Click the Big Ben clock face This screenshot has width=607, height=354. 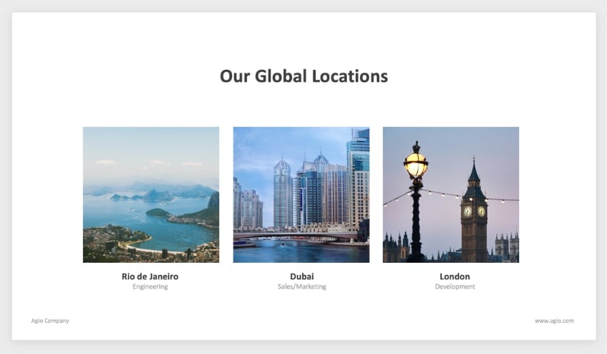468,211
